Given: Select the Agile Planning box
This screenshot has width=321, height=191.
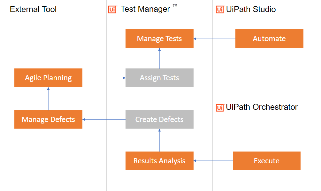Looking at the screenshot, I should (48, 78).
